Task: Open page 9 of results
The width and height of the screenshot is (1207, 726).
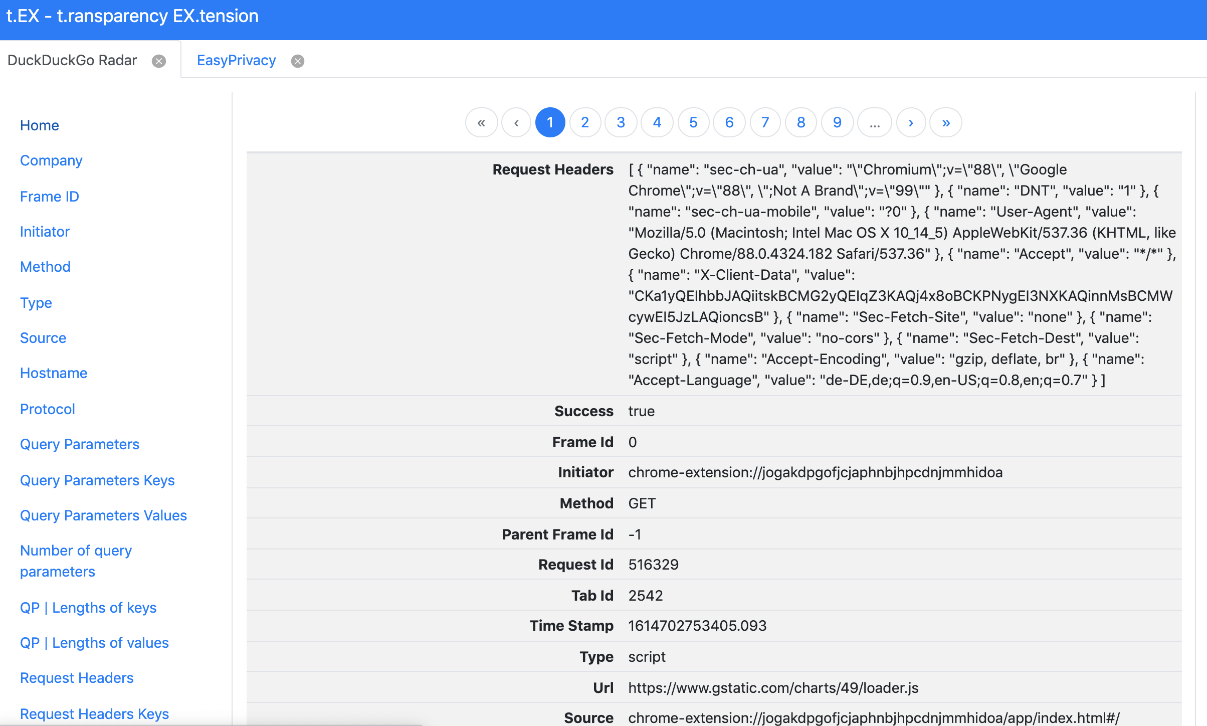Action: coord(837,122)
